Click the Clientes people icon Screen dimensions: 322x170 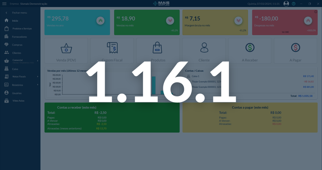6,53
